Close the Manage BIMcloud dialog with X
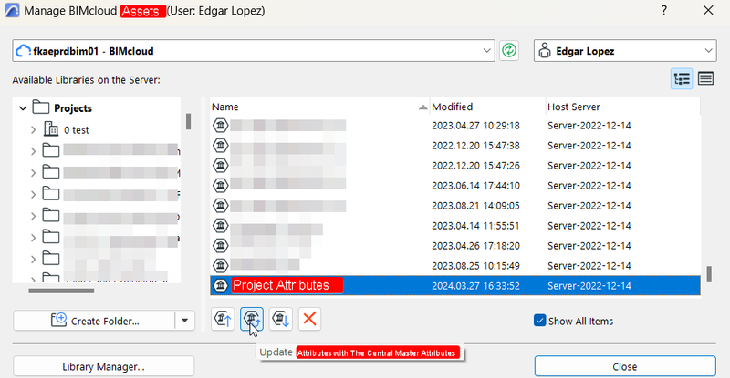 (x=708, y=10)
